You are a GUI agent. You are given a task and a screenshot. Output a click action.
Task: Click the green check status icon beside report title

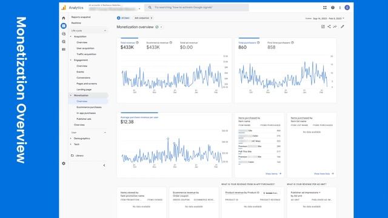coord(157,27)
